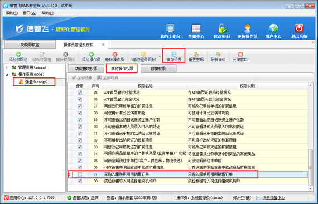Open the 系统(S) menu
The height and width of the screenshot is (204, 318).
coord(12,13)
